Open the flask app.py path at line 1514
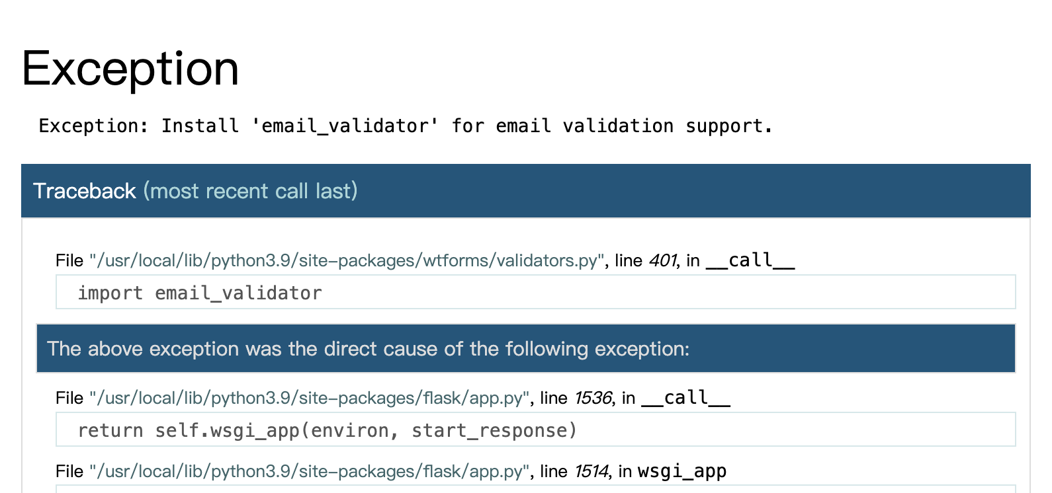The height and width of the screenshot is (493, 1052). (310, 471)
